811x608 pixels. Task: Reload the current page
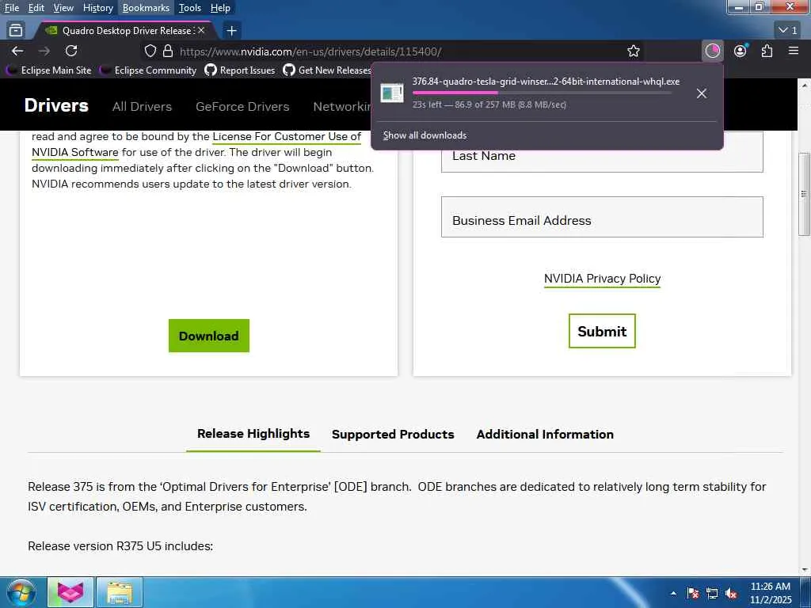(71, 51)
